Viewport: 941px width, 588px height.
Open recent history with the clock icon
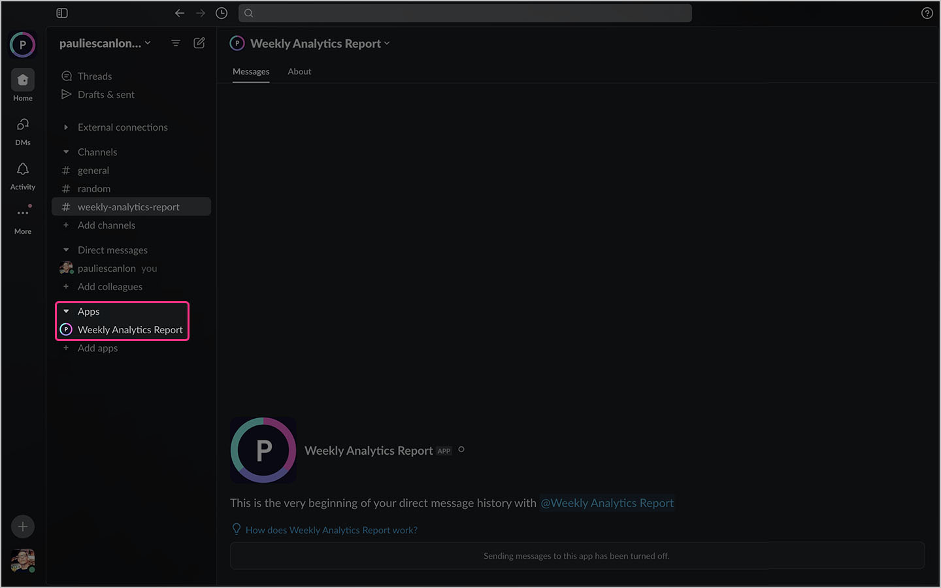pyautogui.click(x=221, y=12)
